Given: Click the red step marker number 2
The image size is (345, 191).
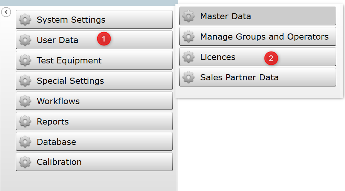Looking at the screenshot, I should pyautogui.click(x=271, y=58).
